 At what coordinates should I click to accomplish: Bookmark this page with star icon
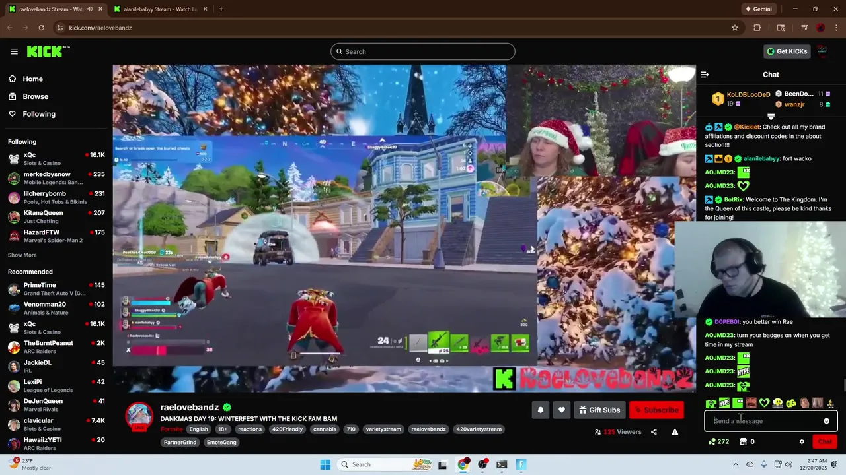pos(734,28)
